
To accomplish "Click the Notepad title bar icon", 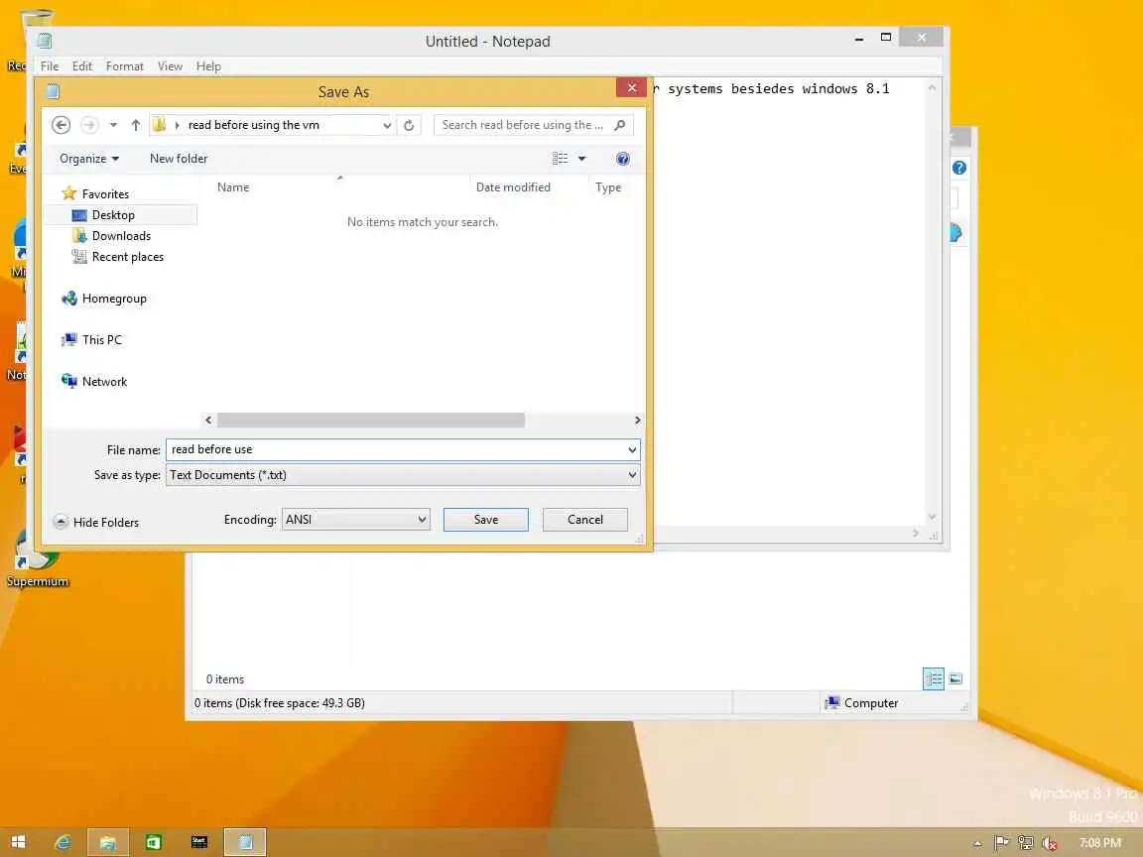I will (x=45, y=41).
